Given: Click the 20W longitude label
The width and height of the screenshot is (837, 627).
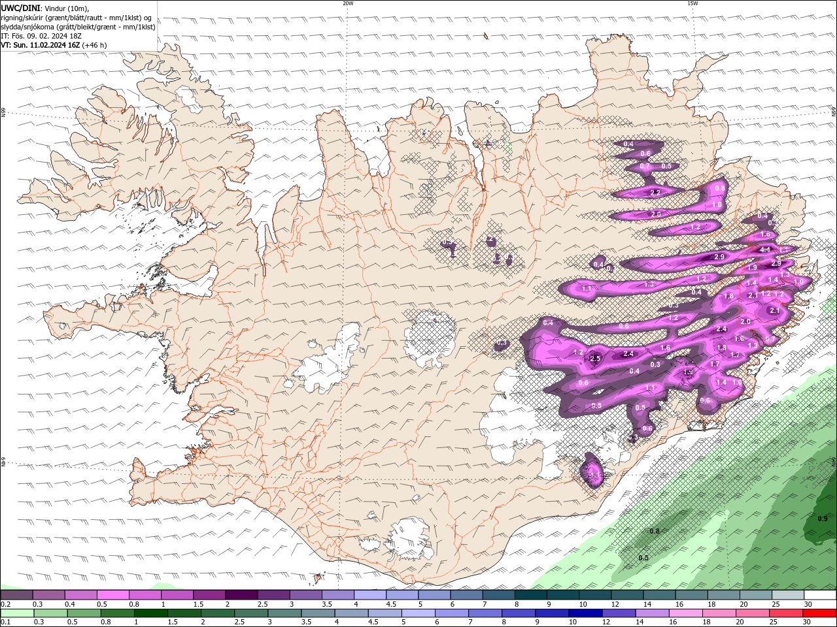Looking at the screenshot, I should [x=348, y=3].
